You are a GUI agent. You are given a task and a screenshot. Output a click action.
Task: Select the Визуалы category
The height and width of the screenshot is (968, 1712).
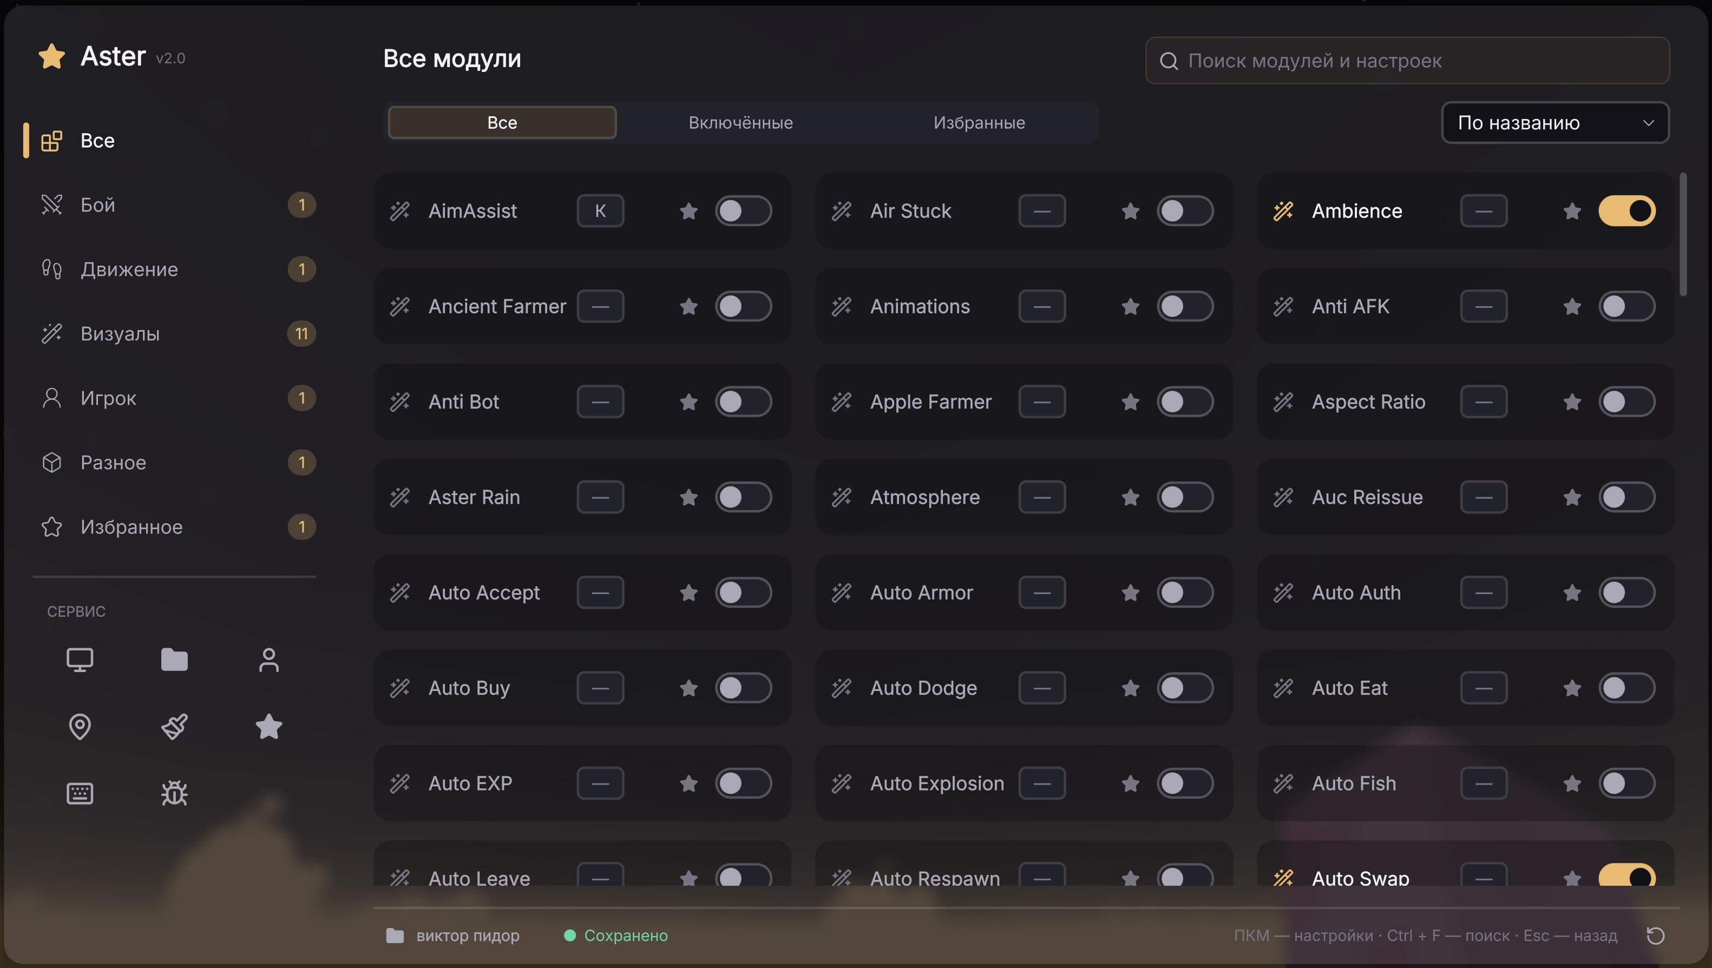[x=174, y=334]
